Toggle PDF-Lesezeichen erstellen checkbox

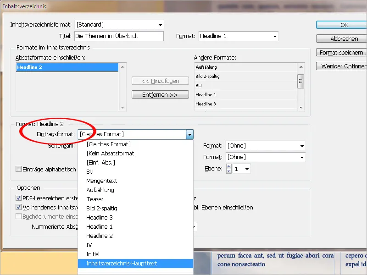18,198
